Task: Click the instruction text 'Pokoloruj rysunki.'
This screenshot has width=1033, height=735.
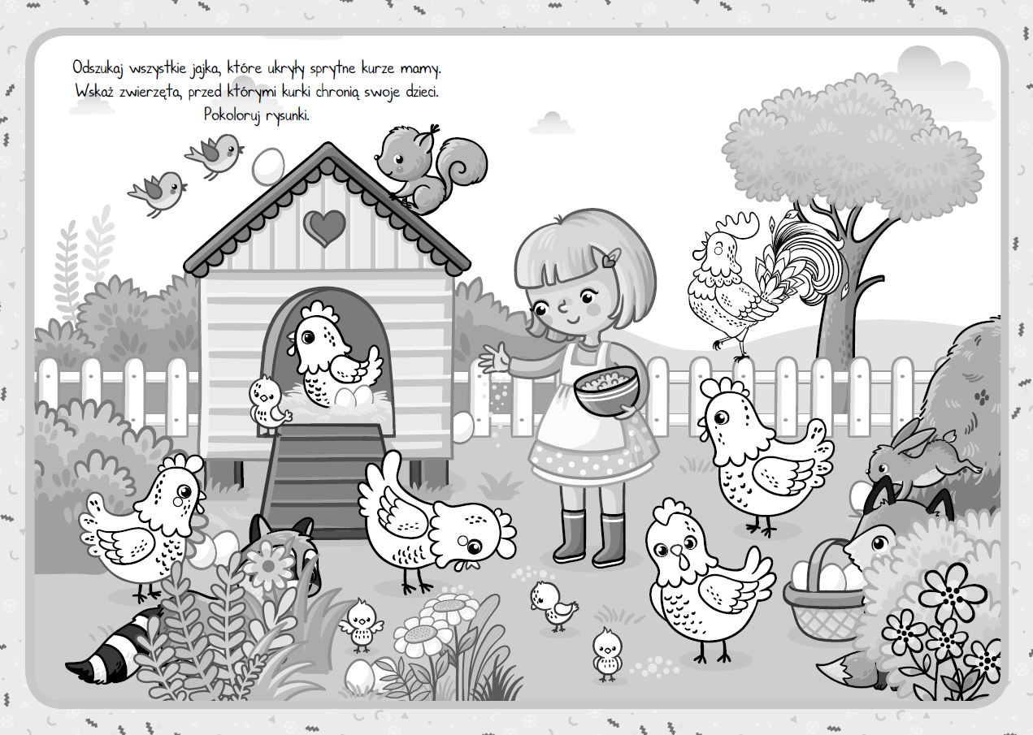Action: tap(257, 115)
